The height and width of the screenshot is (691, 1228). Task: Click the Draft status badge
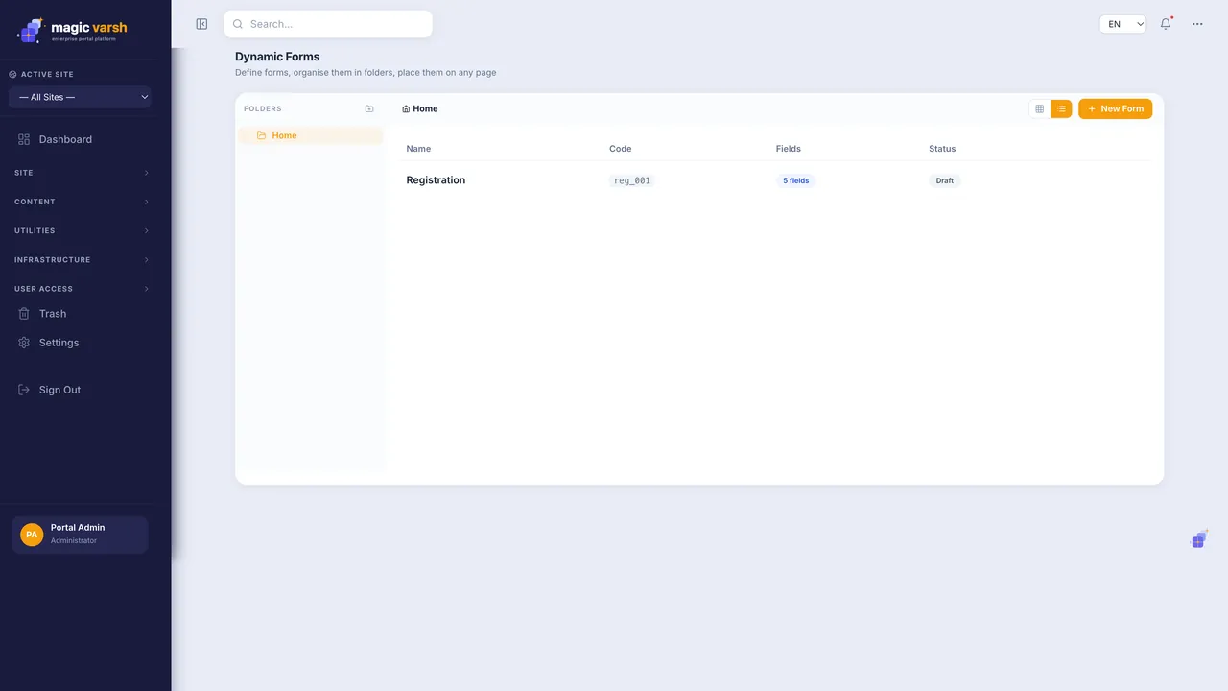945,180
